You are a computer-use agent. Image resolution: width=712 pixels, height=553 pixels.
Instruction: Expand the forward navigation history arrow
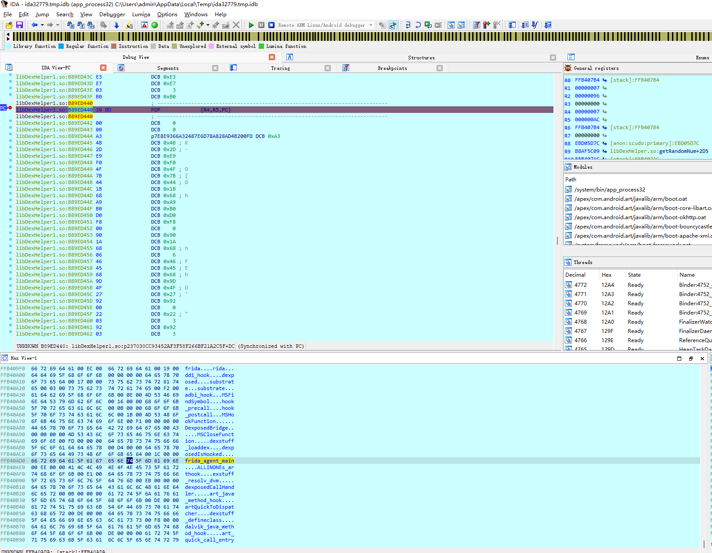pyautogui.click(x=58, y=25)
